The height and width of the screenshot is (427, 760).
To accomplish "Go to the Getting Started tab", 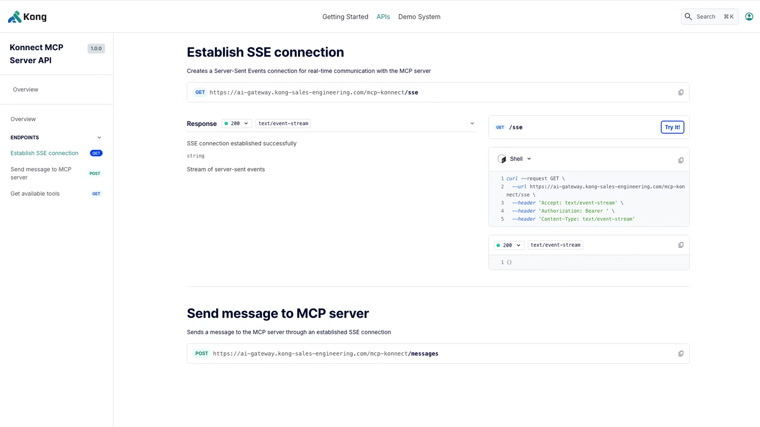I will (345, 17).
